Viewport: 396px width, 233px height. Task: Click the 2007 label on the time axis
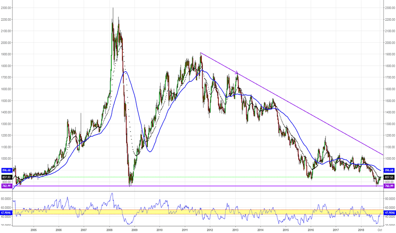pos(84,230)
